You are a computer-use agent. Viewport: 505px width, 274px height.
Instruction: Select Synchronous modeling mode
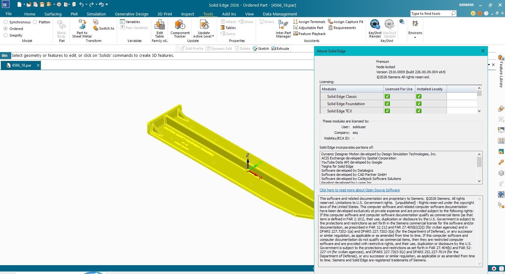tap(17, 22)
